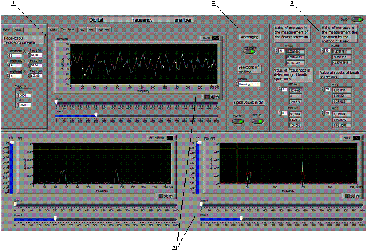Click Plot 0 legend icon of PSD+FFT graph
367x252 pixels.
click(x=356, y=138)
